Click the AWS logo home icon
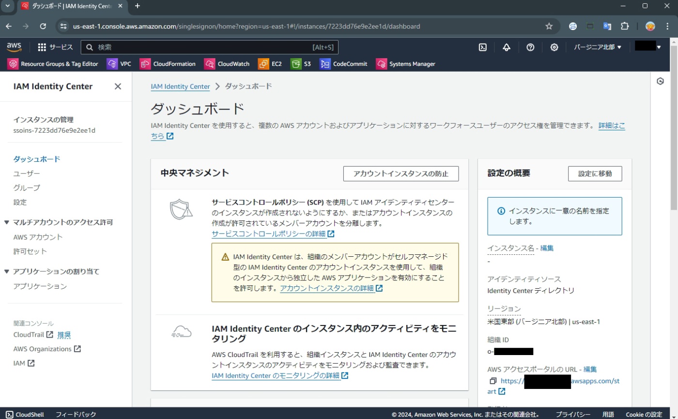This screenshot has height=419, width=678. (15, 47)
